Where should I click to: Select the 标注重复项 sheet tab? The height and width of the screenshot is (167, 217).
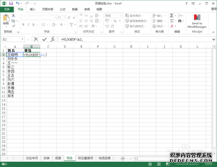[x=85, y=158]
